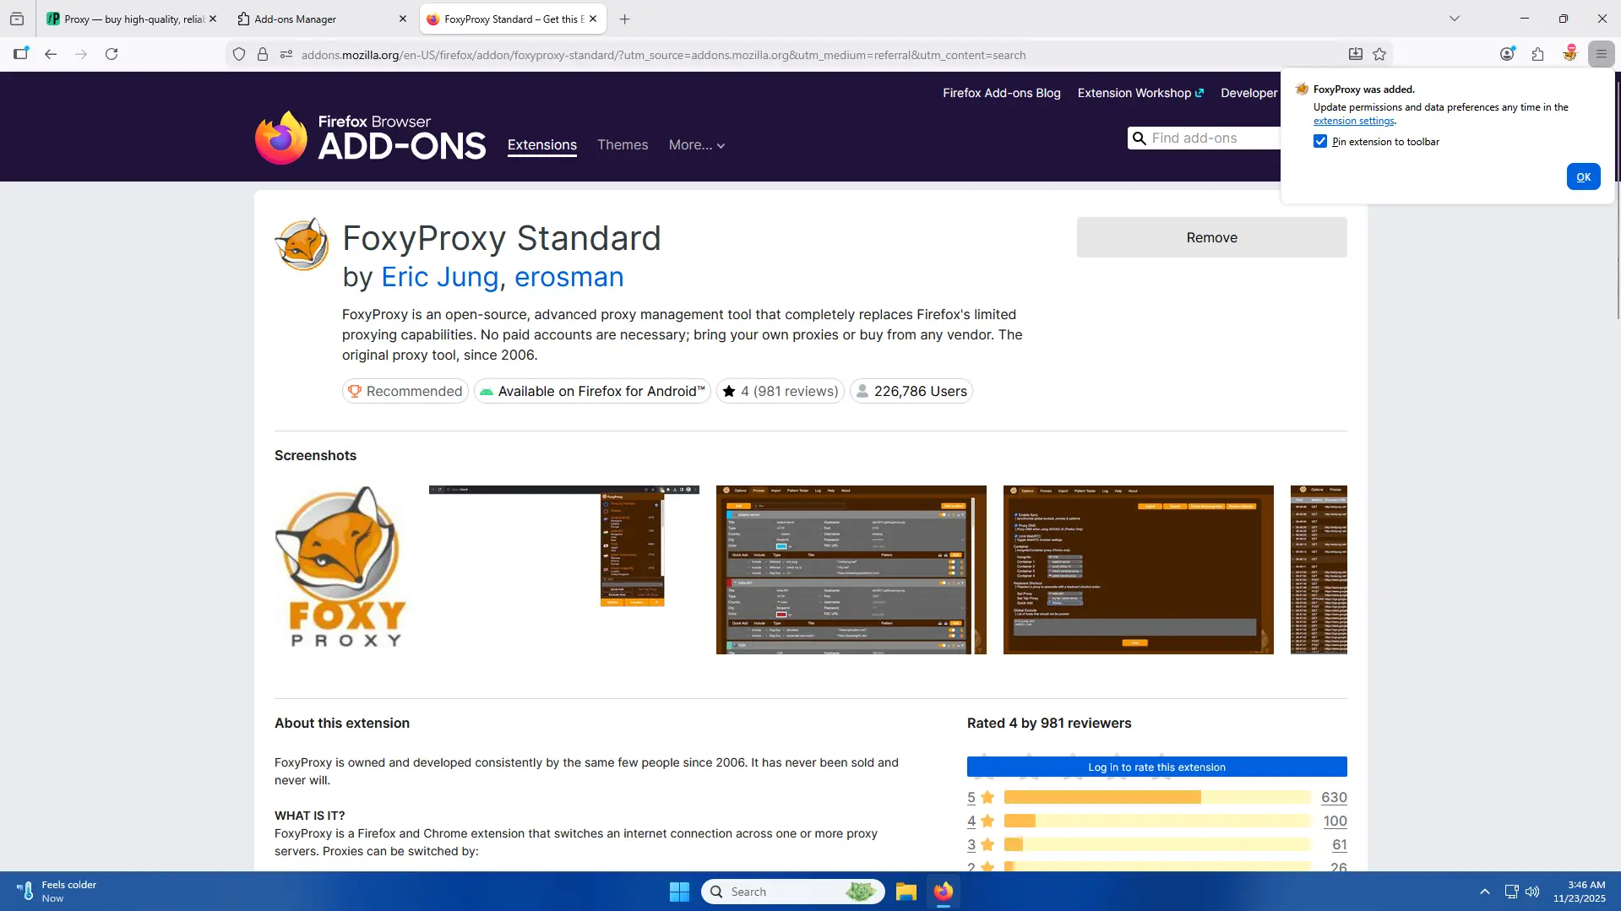View site security padlock information
The image size is (1621, 911).
[x=263, y=55]
